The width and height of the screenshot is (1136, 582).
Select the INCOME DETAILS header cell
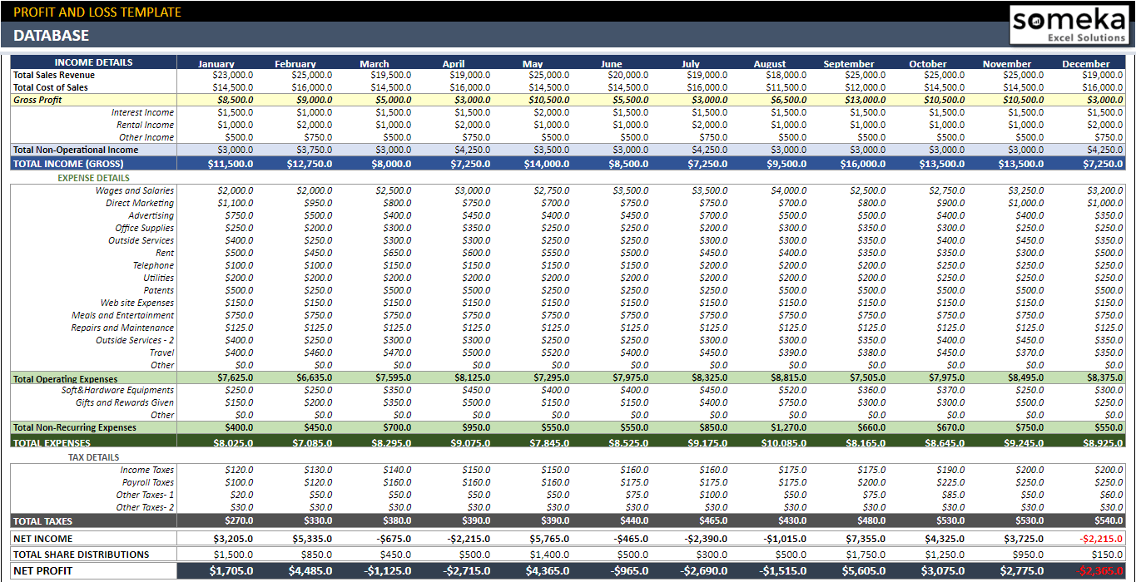click(93, 62)
